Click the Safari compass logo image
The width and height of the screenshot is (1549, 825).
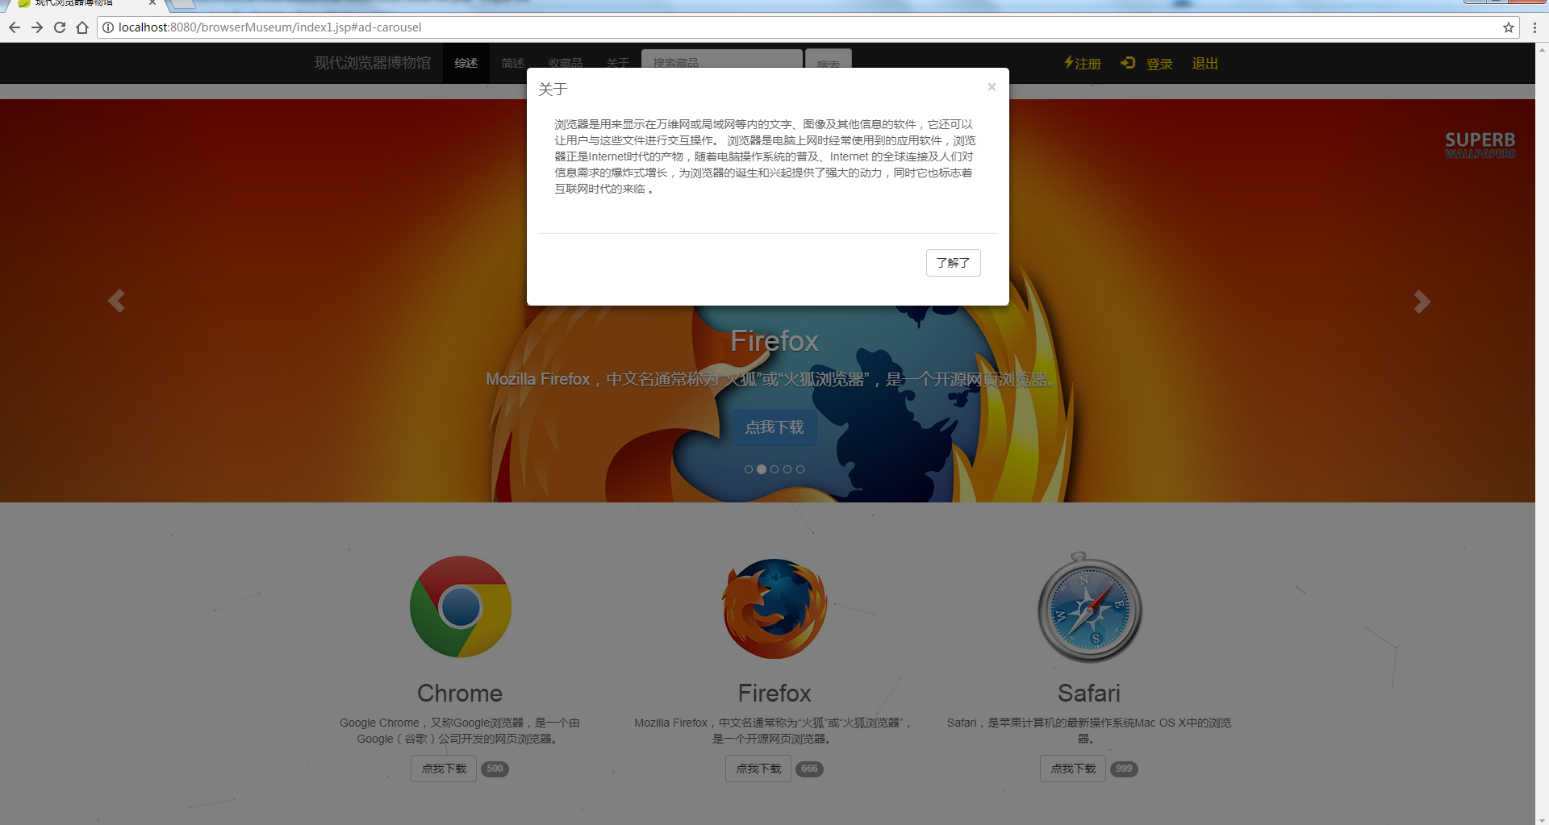tap(1089, 607)
